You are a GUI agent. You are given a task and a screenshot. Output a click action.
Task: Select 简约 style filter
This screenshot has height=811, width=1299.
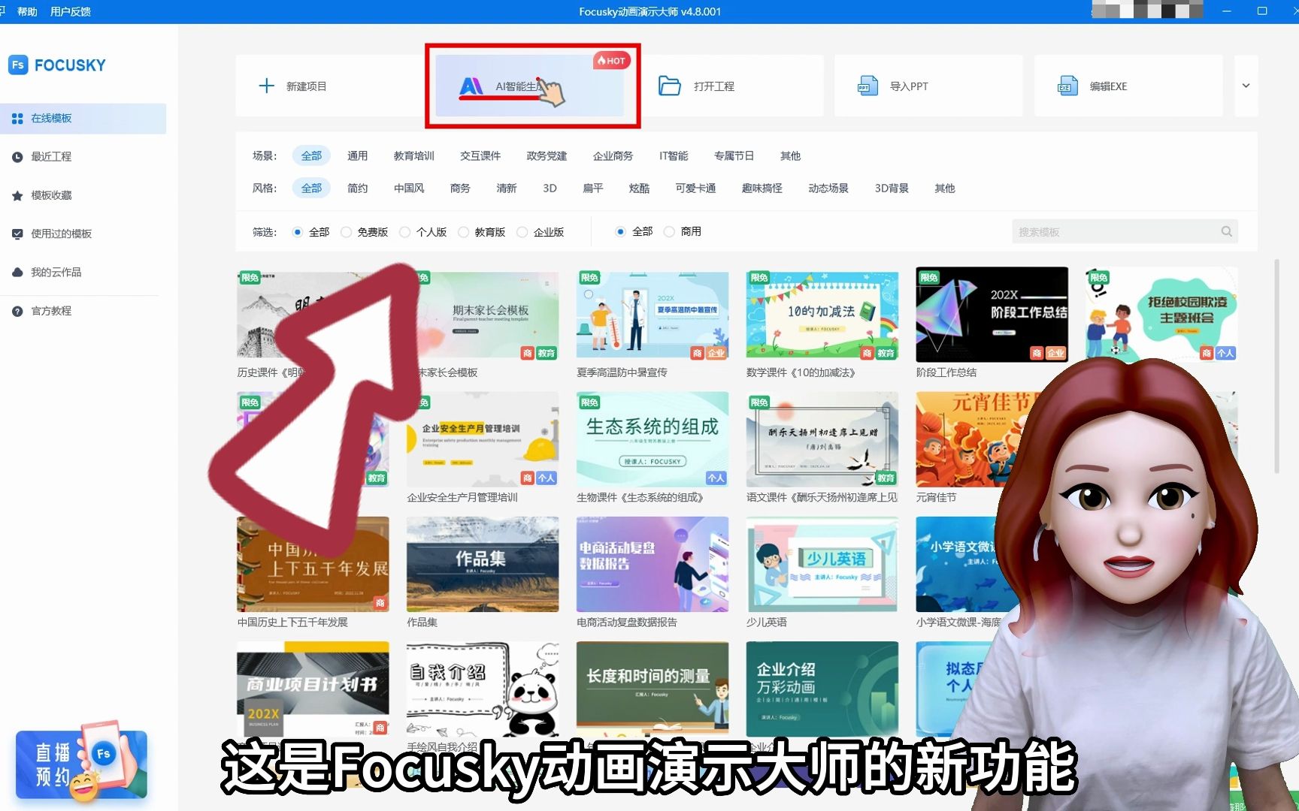tap(357, 188)
